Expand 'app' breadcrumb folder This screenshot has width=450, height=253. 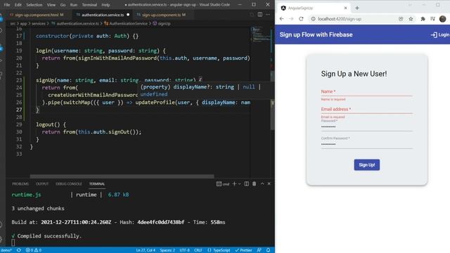coord(23,23)
